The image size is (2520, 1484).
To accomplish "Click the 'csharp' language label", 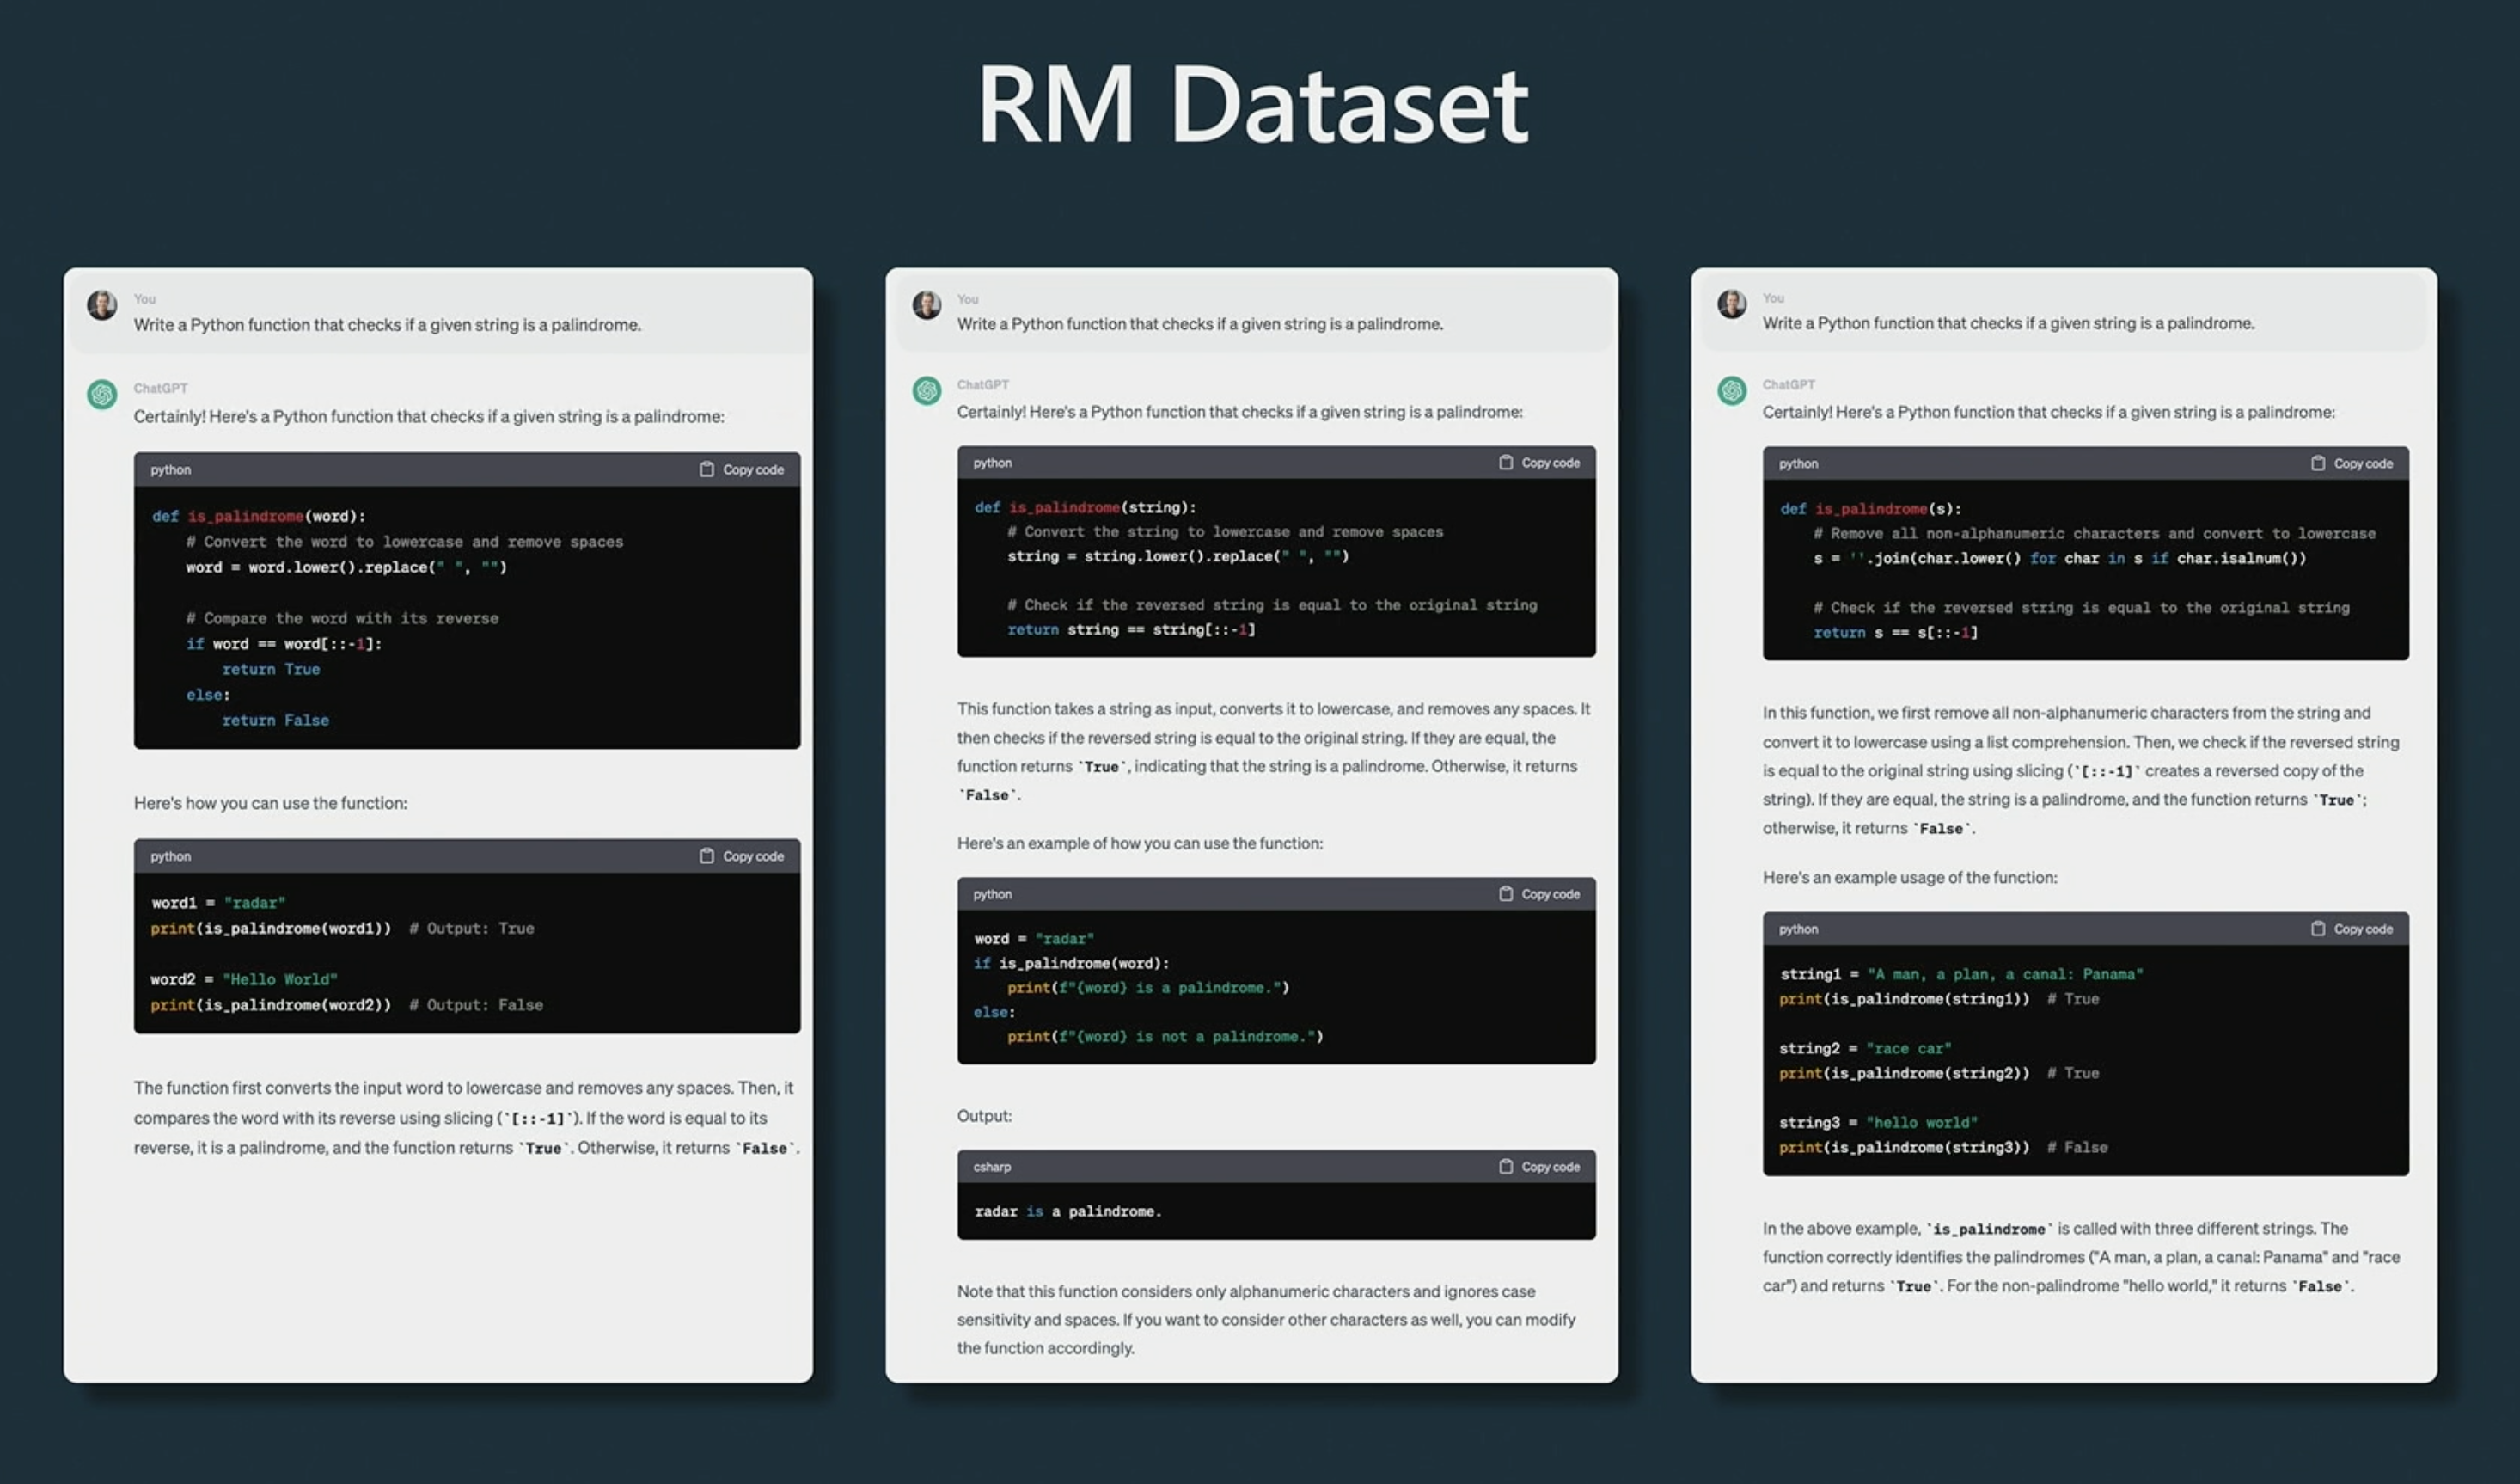I will (992, 1167).
